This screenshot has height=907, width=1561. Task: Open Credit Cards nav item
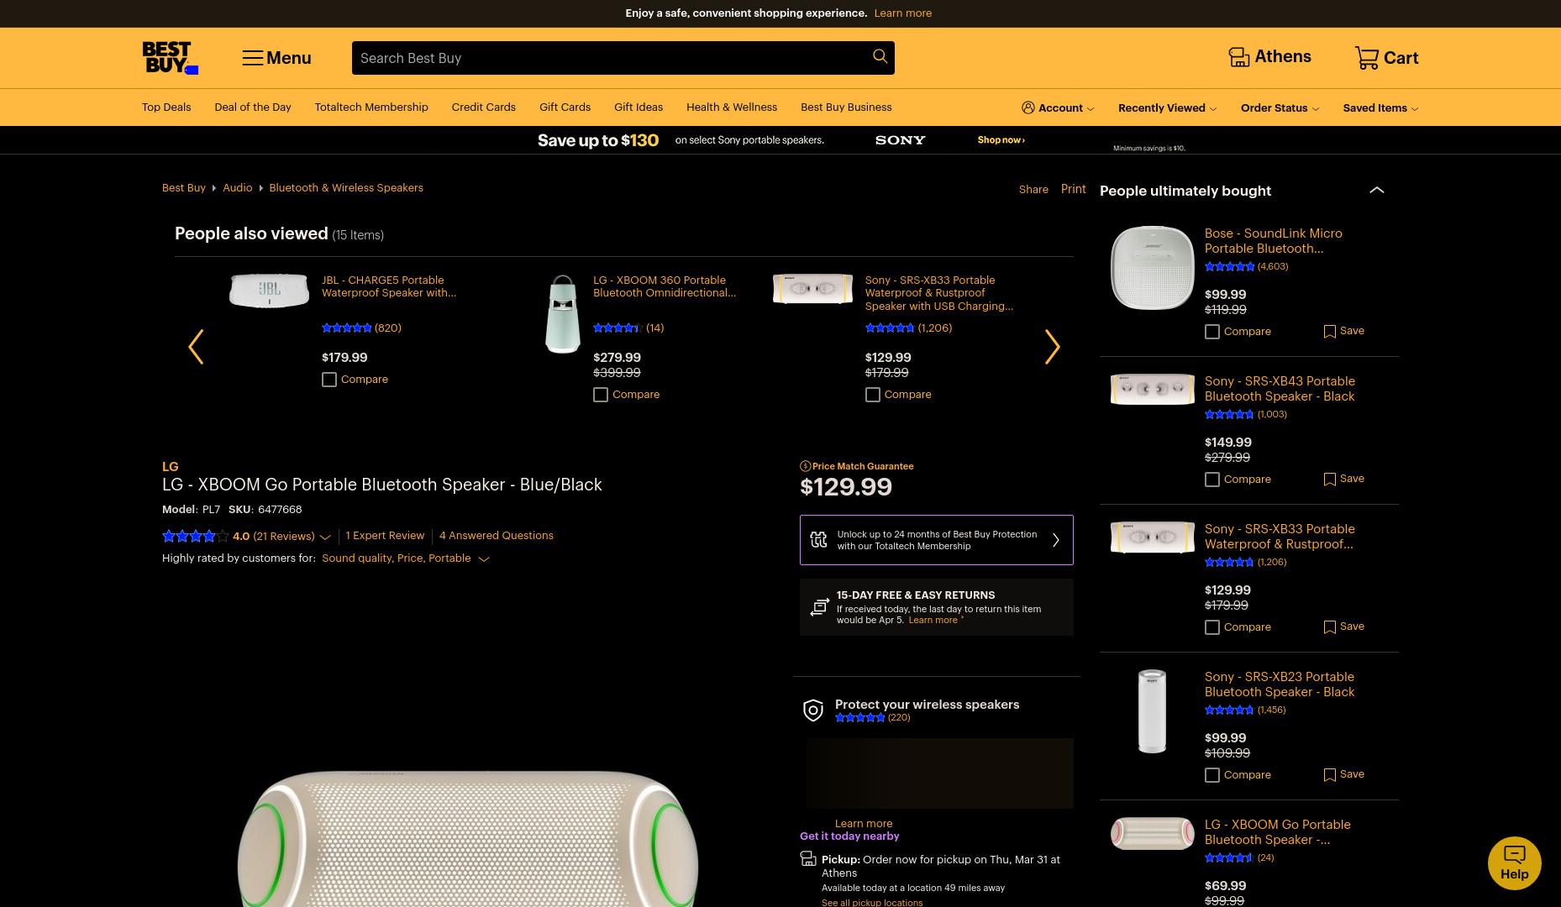coord(483,107)
